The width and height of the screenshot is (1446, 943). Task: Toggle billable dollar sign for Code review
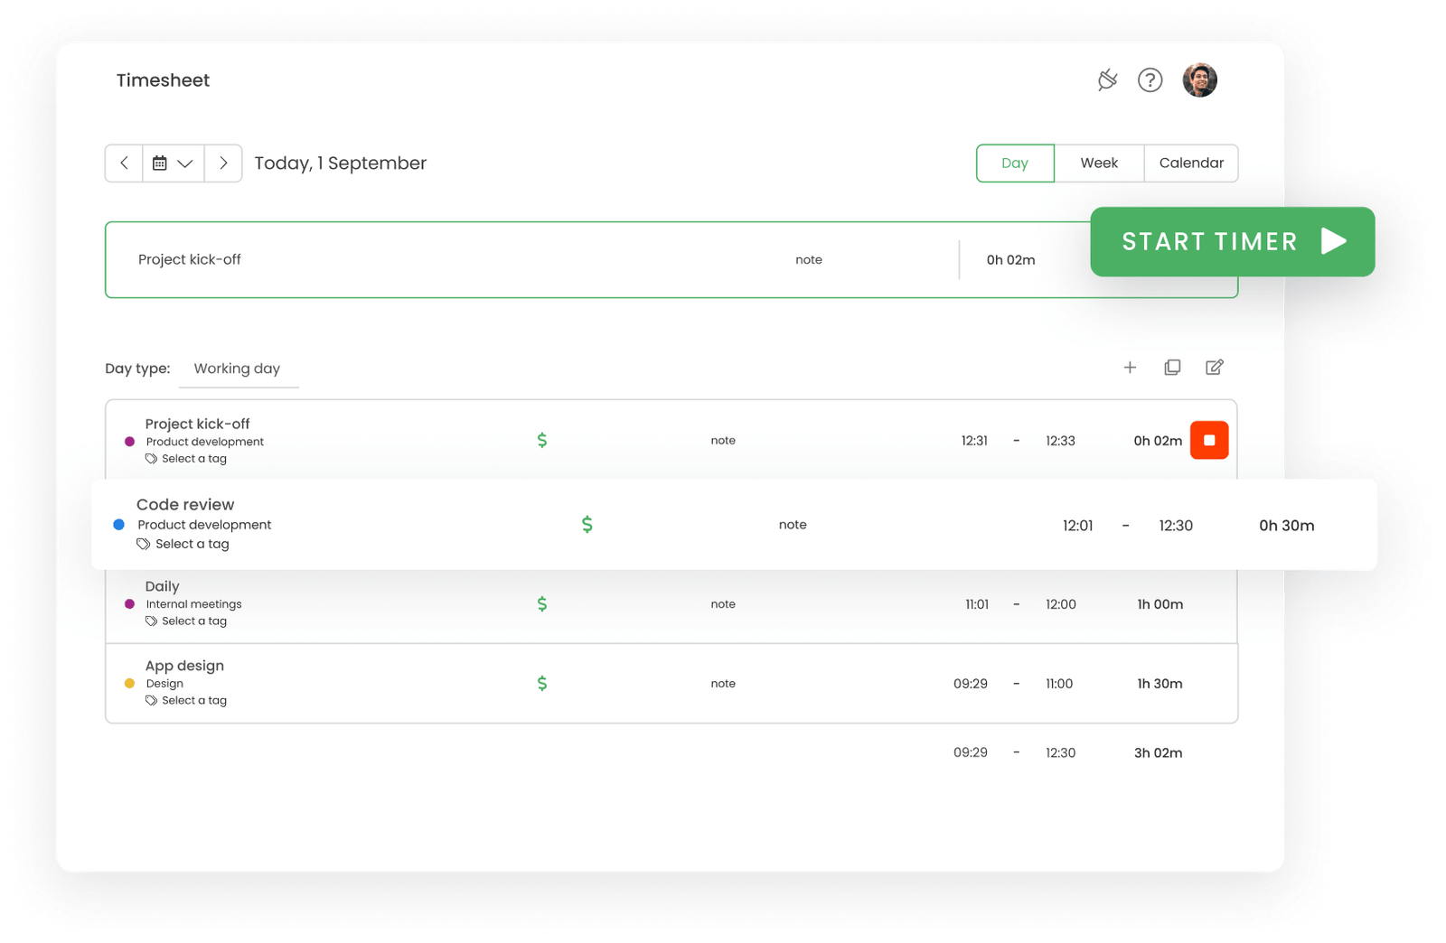click(587, 525)
